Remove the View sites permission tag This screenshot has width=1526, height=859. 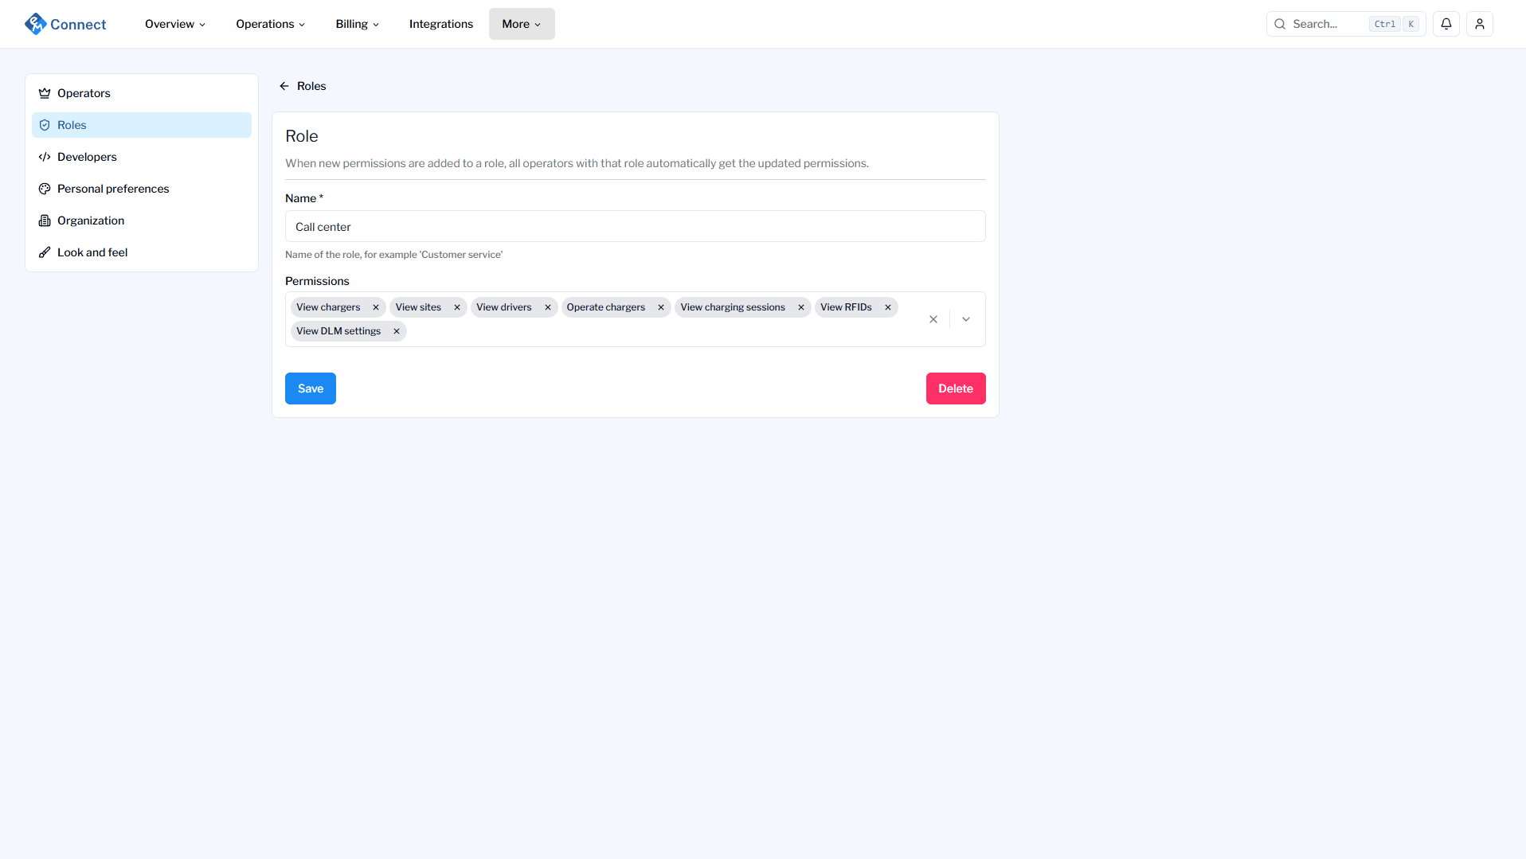(x=457, y=307)
